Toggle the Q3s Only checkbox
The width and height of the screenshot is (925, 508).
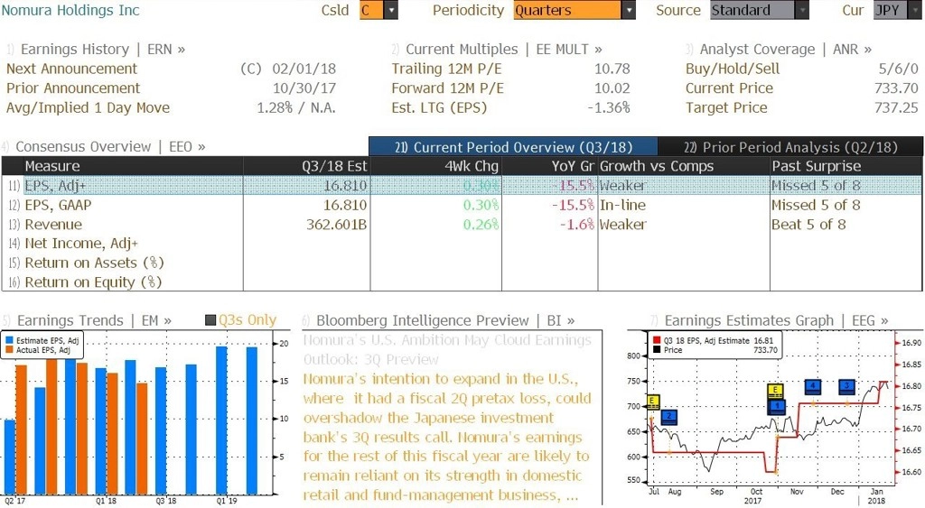click(210, 320)
